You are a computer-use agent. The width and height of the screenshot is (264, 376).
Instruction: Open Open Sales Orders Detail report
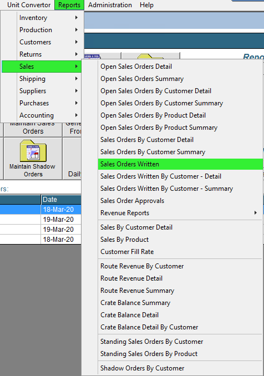pyautogui.click(x=180, y=67)
